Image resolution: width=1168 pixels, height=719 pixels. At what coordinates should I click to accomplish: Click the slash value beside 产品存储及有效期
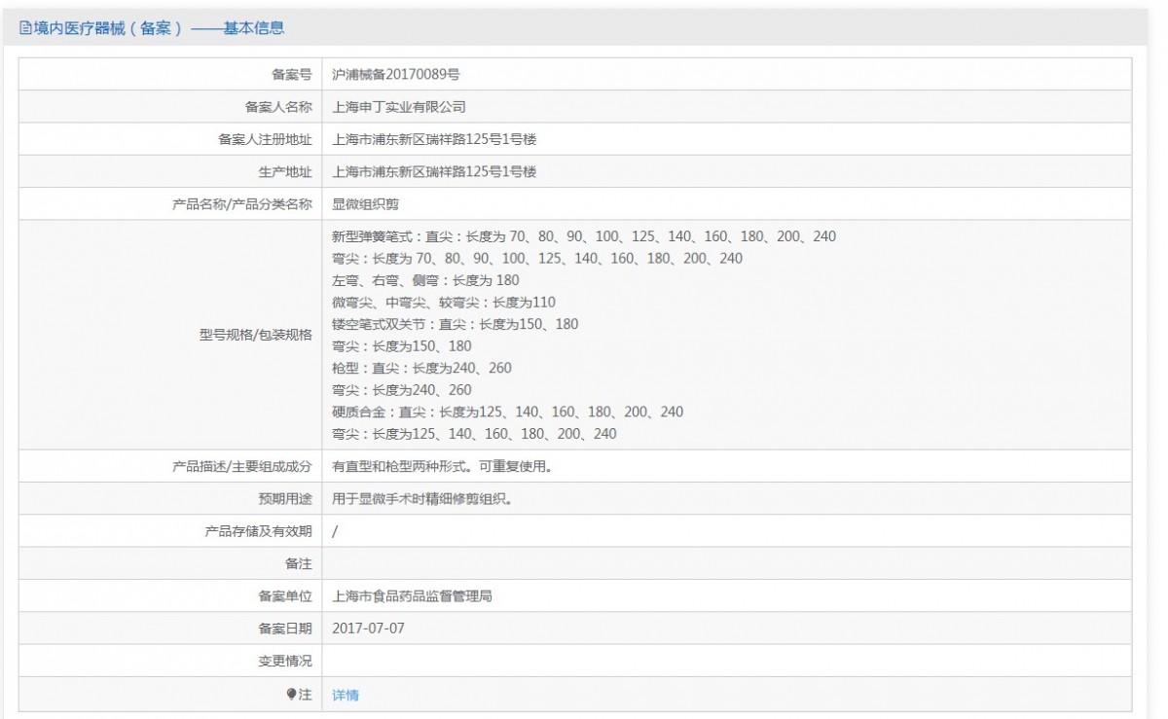pyautogui.click(x=335, y=531)
